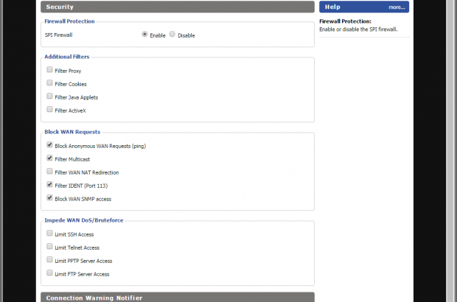Click the Help panel title

tap(332, 7)
